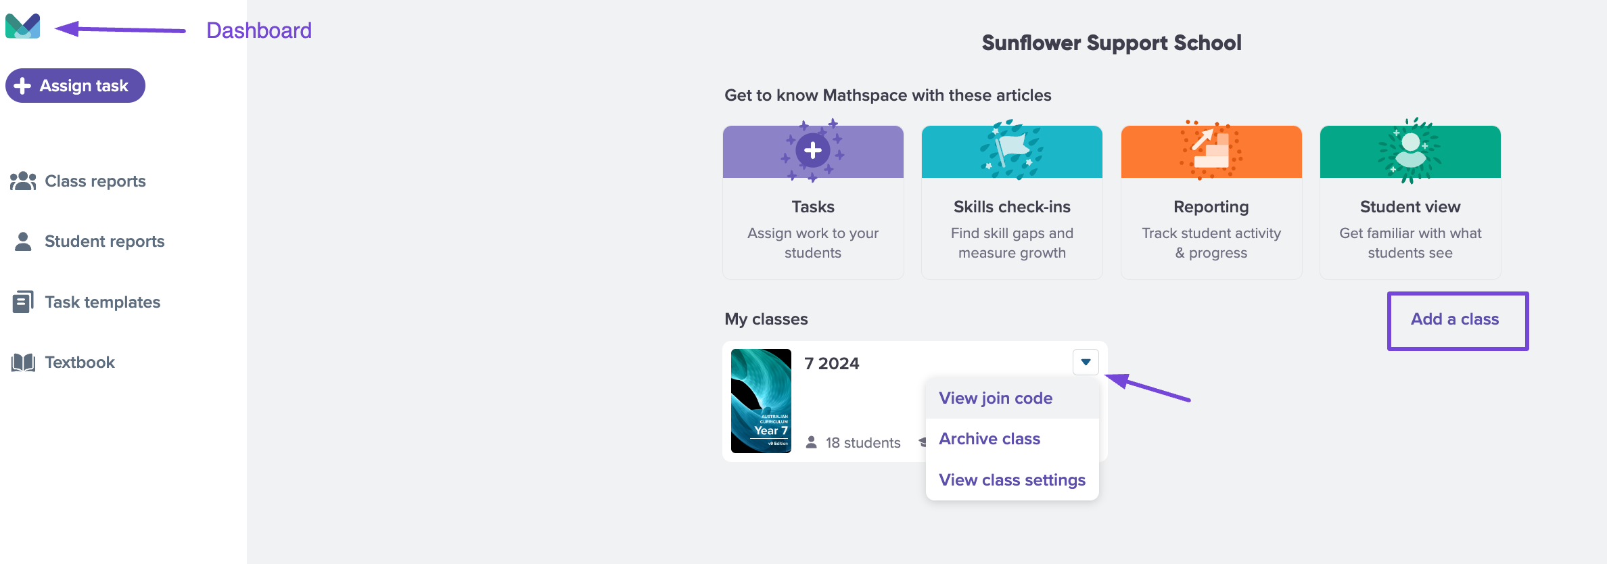Click the Class reports group icon
The height and width of the screenshot is (564, 1607).
pyautogui.click(x=23, y=181)
